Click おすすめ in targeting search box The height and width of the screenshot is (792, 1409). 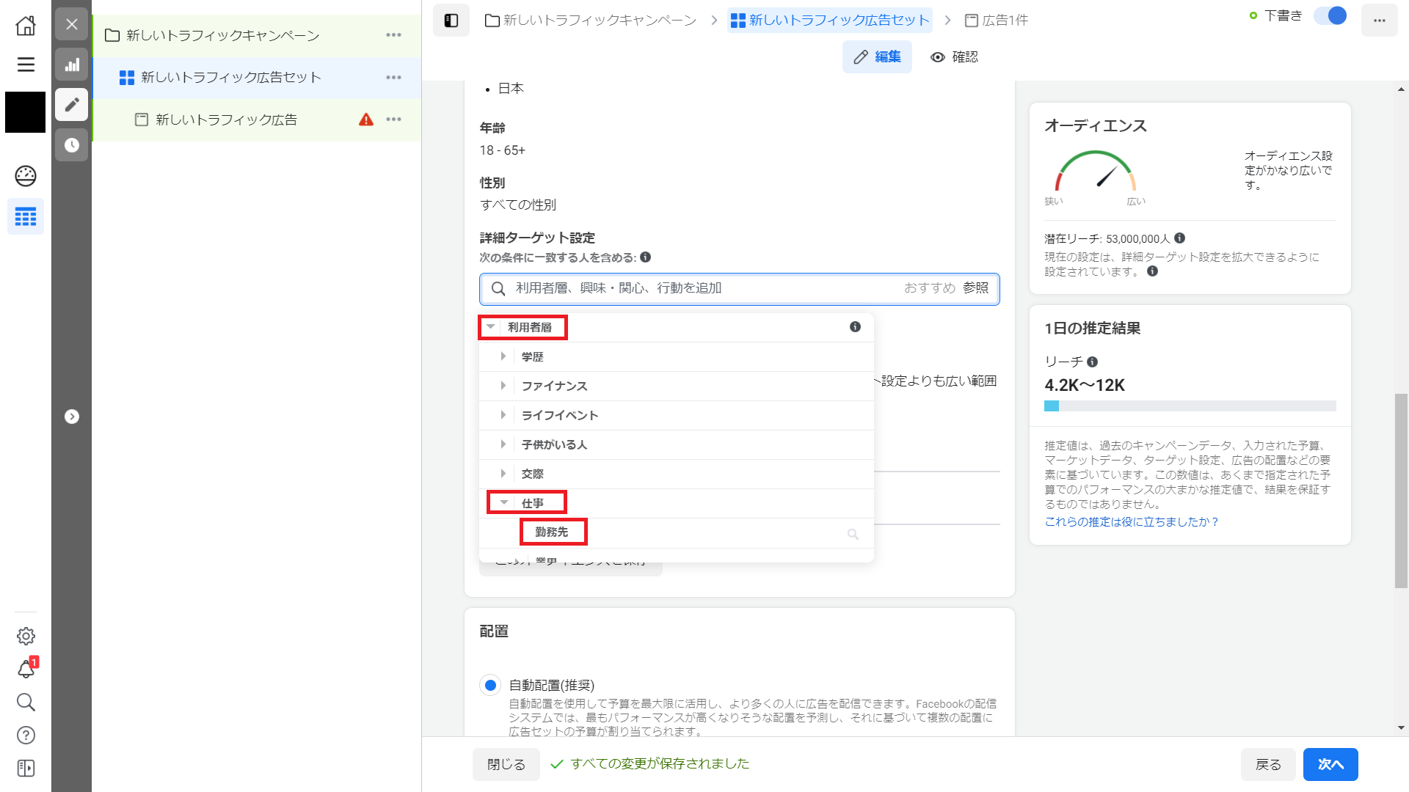[929, 288]
